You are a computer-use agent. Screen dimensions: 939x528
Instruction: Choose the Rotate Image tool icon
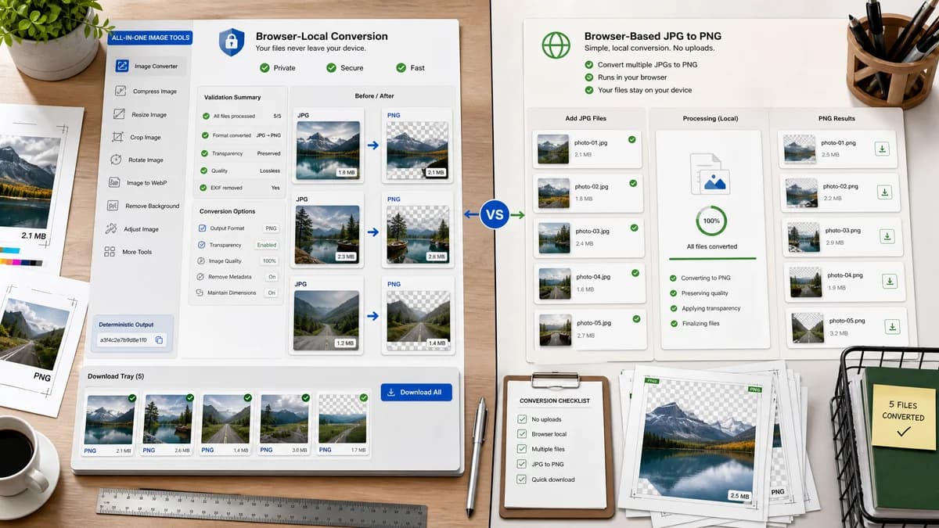pyautogui.click(x=116, y=160)
